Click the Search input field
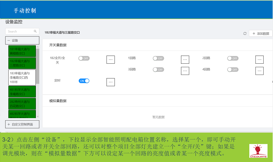The width and height of the screenshot is (273, 162). (19, 31)
